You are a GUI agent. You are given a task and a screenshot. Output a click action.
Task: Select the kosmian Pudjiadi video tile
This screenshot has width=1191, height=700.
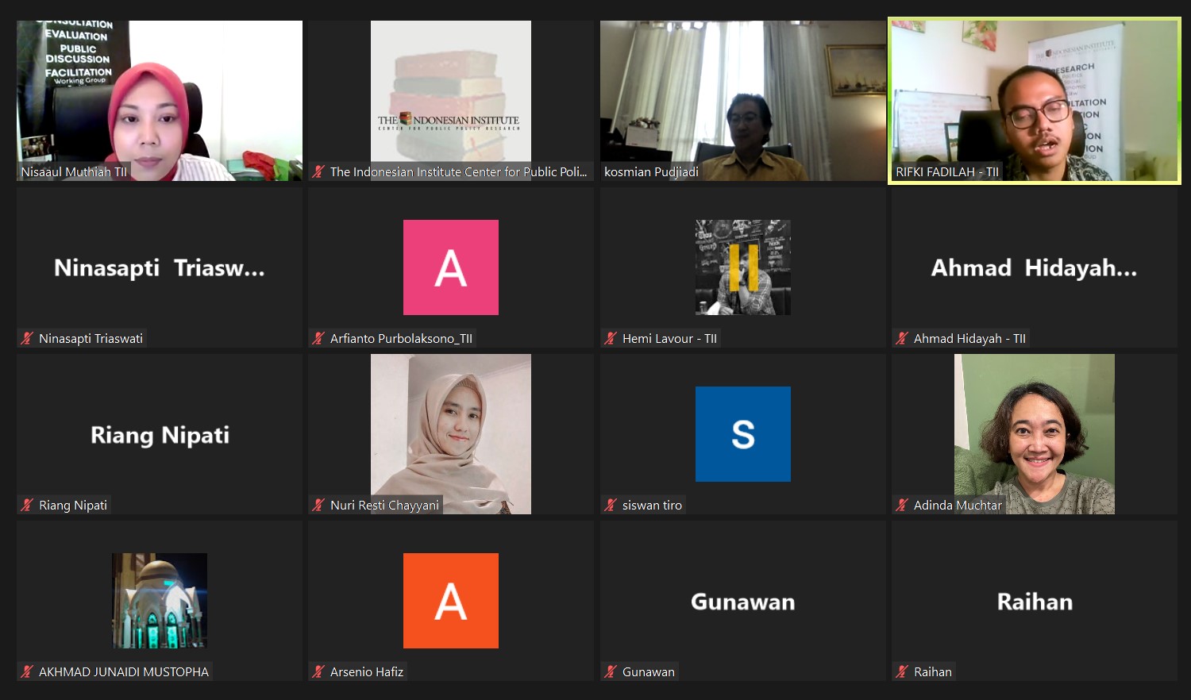[x=742, y=101]
